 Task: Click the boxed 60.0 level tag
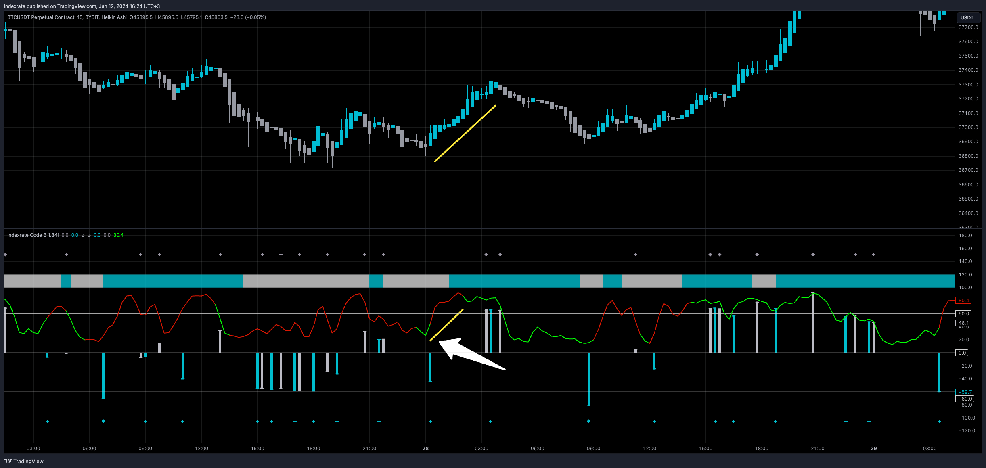coord(964,314)
